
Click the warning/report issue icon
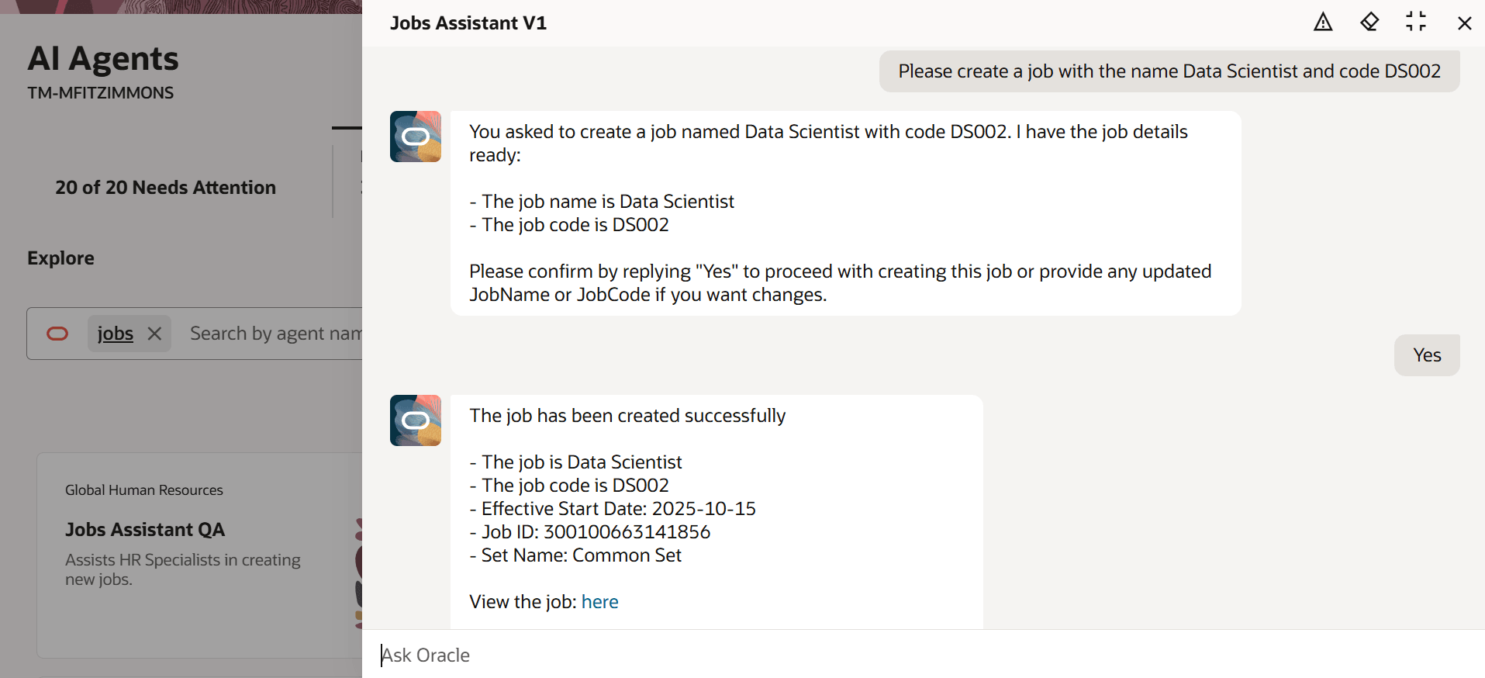tap(1323, 22)
